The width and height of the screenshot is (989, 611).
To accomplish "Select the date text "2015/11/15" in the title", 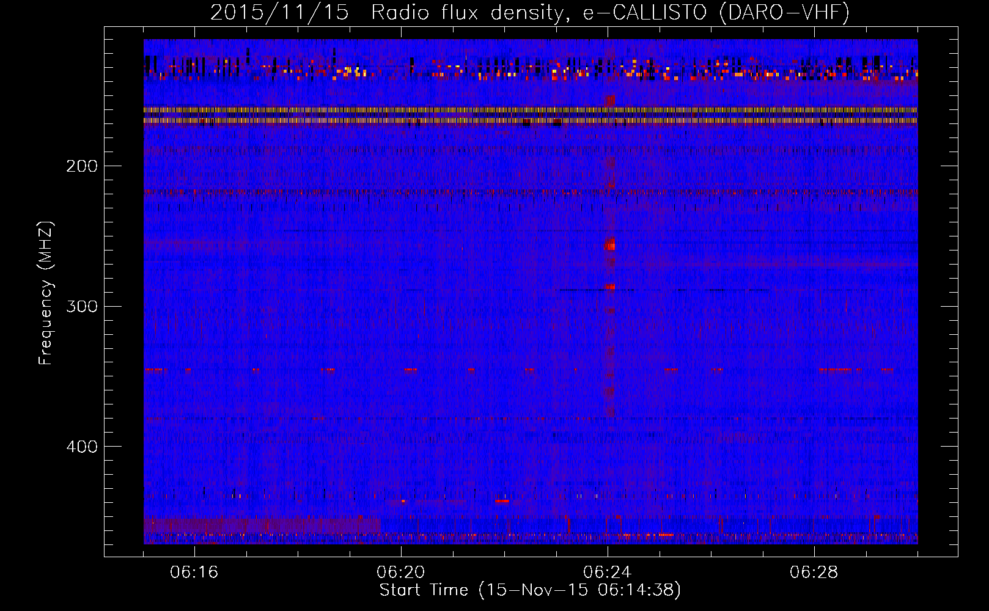I will coord(279,12).
